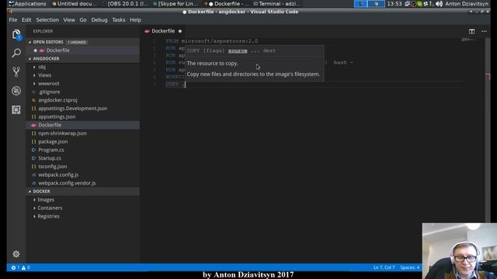Open Anton Dziavitsyn user menu

(x=467, y=4)
